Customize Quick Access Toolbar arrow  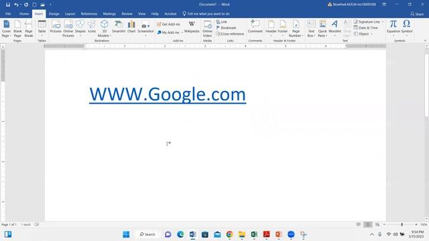point(51,5)
